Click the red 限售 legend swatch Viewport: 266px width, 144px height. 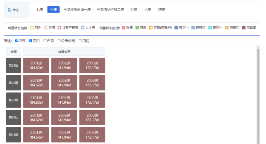click(x=123, y=28)
